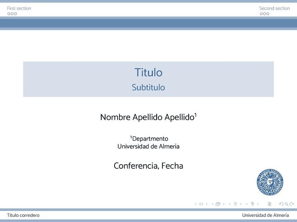Select middle frame circle under Second section

pos(264,14)
